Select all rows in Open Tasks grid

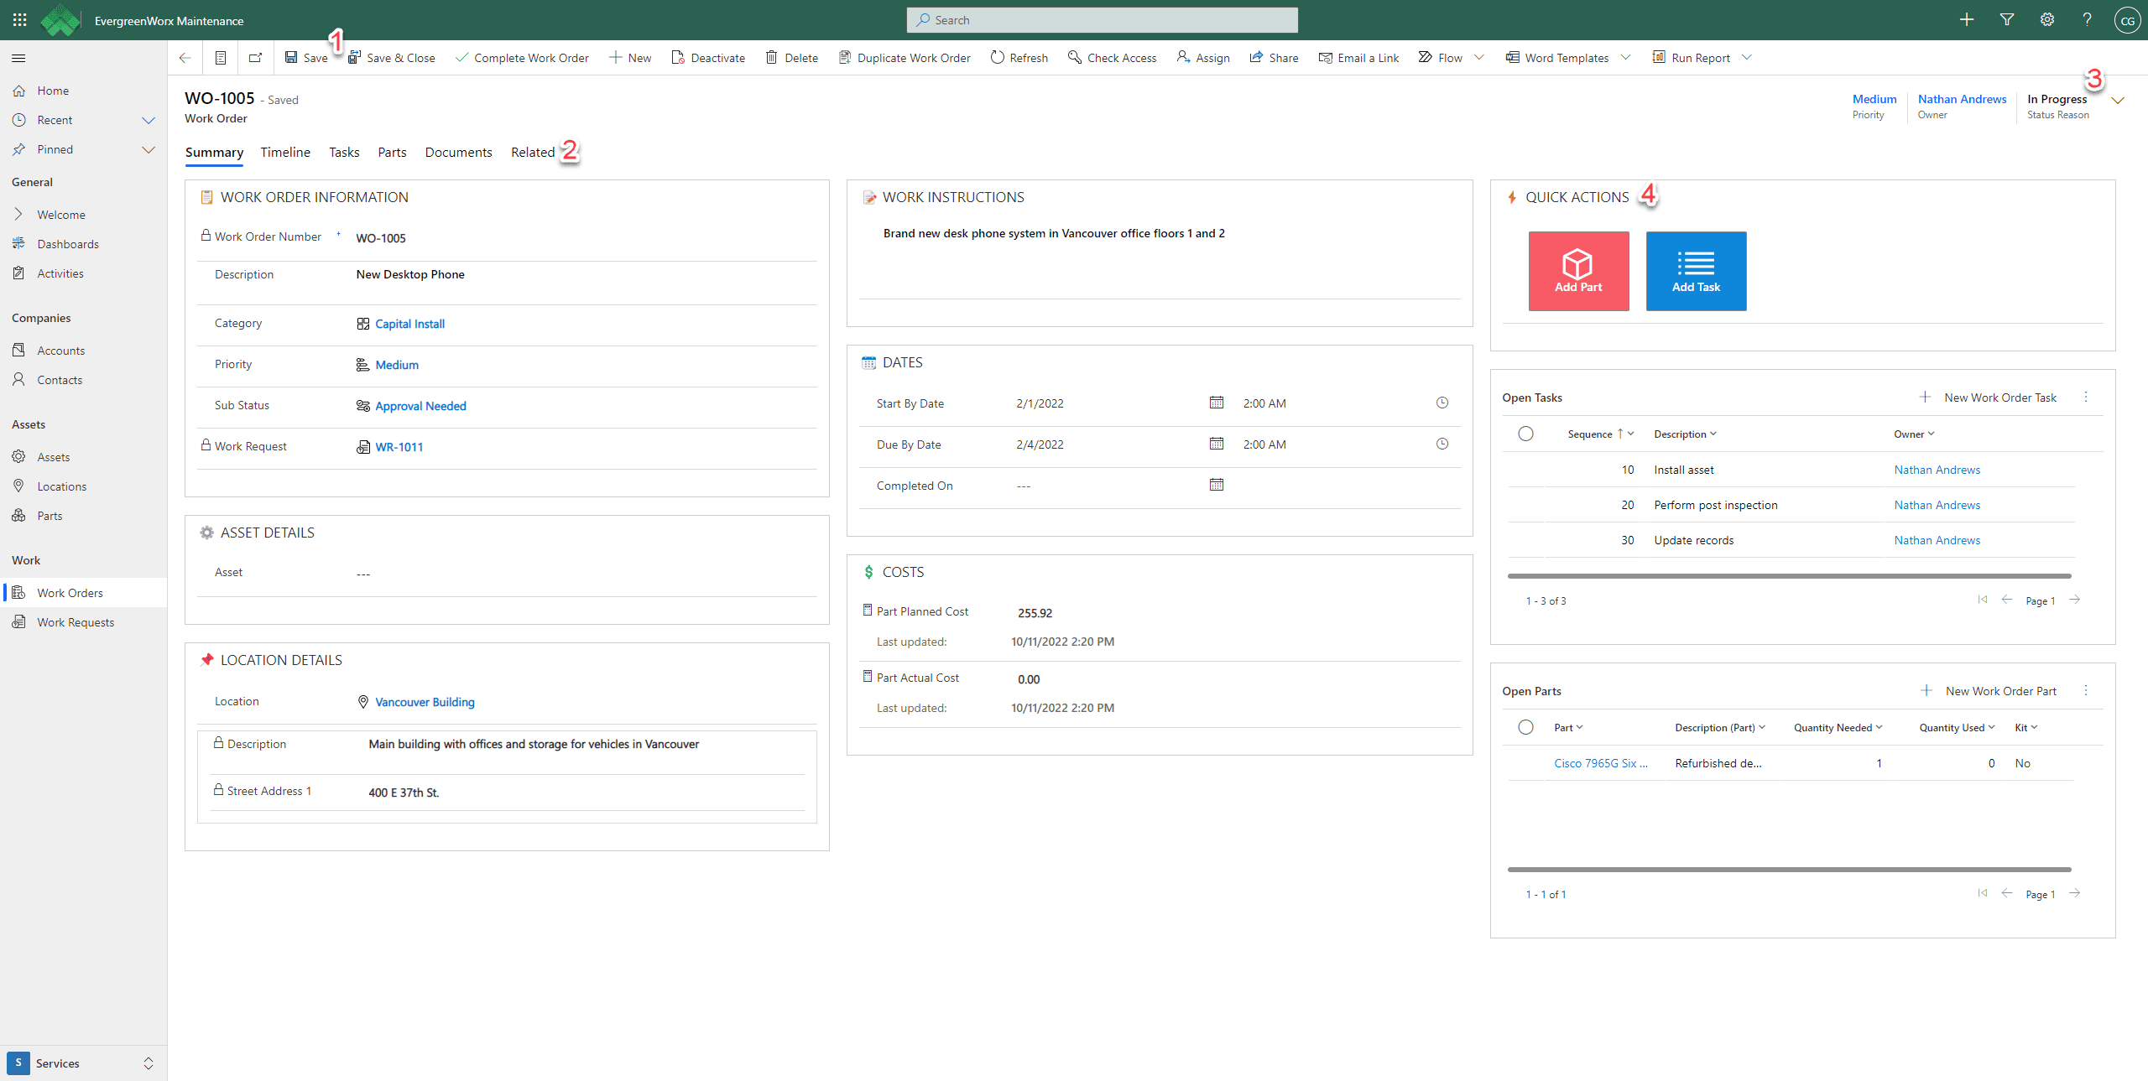click(x=1525, y=434)
